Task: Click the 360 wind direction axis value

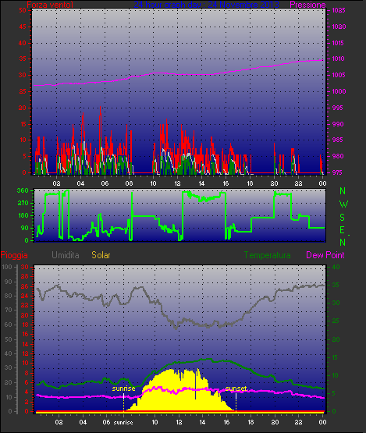Action: pos(23,190)
